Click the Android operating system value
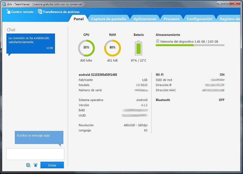Screen dimensions: 243x174 click(x=142, y=100)
